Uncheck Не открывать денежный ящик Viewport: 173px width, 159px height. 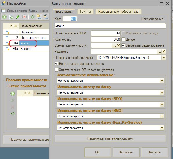[x=56, y=63]
